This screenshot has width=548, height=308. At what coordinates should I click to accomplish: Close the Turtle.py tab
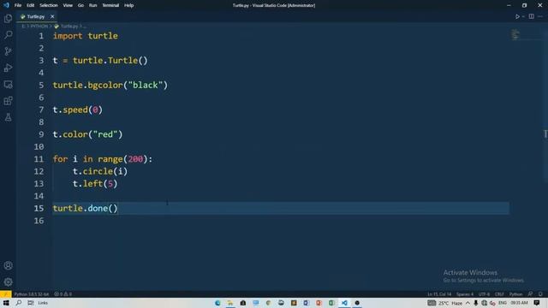[52, 16]
